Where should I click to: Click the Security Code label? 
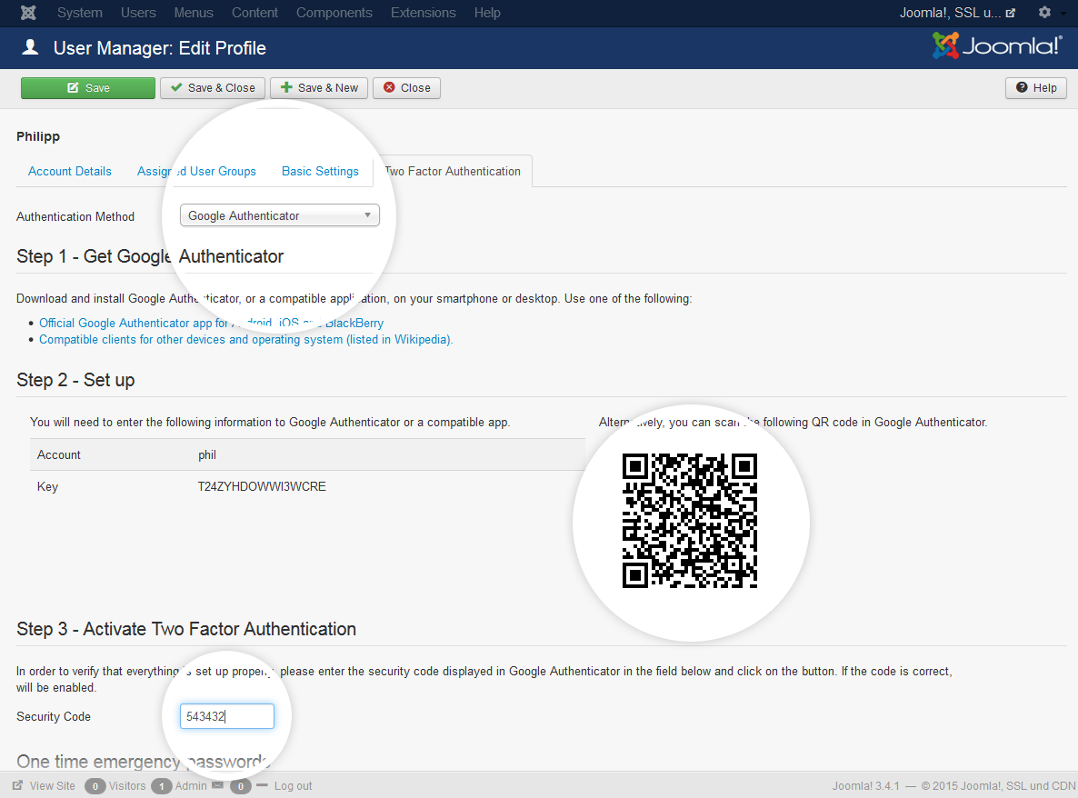point(54,716)
